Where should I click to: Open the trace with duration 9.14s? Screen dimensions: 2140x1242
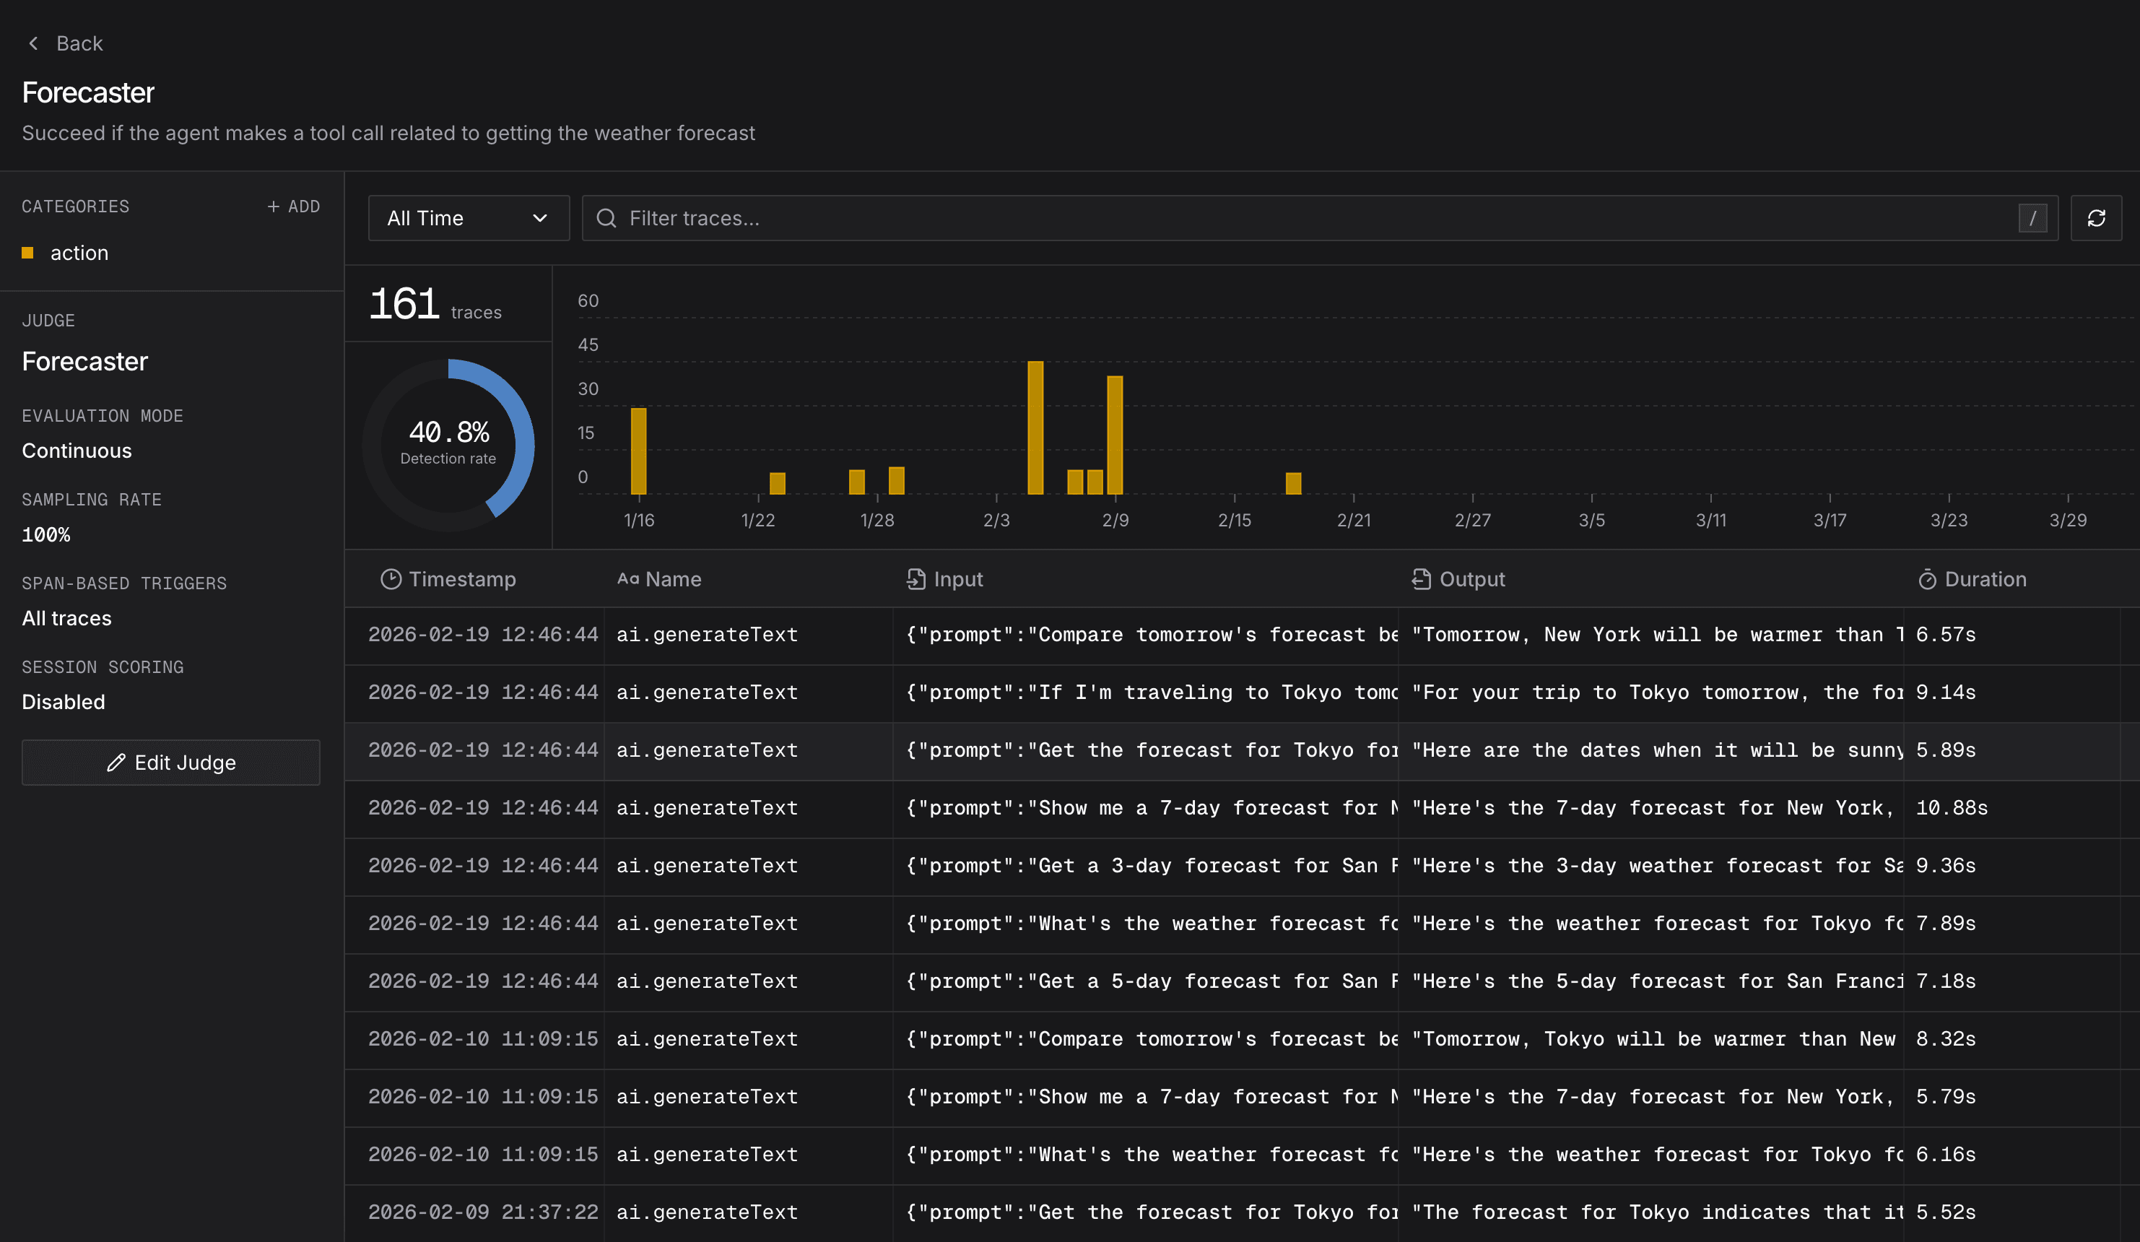tap(1243, 693)
